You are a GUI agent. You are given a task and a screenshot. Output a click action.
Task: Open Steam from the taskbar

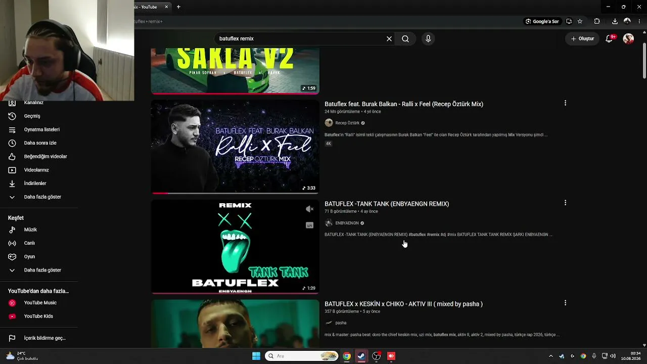(361, 356)
